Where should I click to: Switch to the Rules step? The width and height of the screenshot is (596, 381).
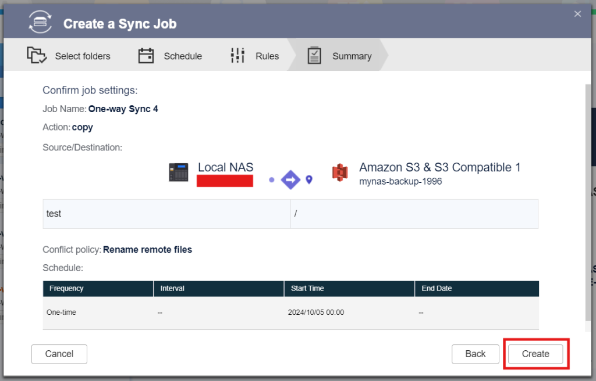pyautogui.click(x=267, y=56)
